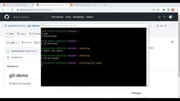Open the 1 branch link
180x101 pixels.
tap(27, 42)
